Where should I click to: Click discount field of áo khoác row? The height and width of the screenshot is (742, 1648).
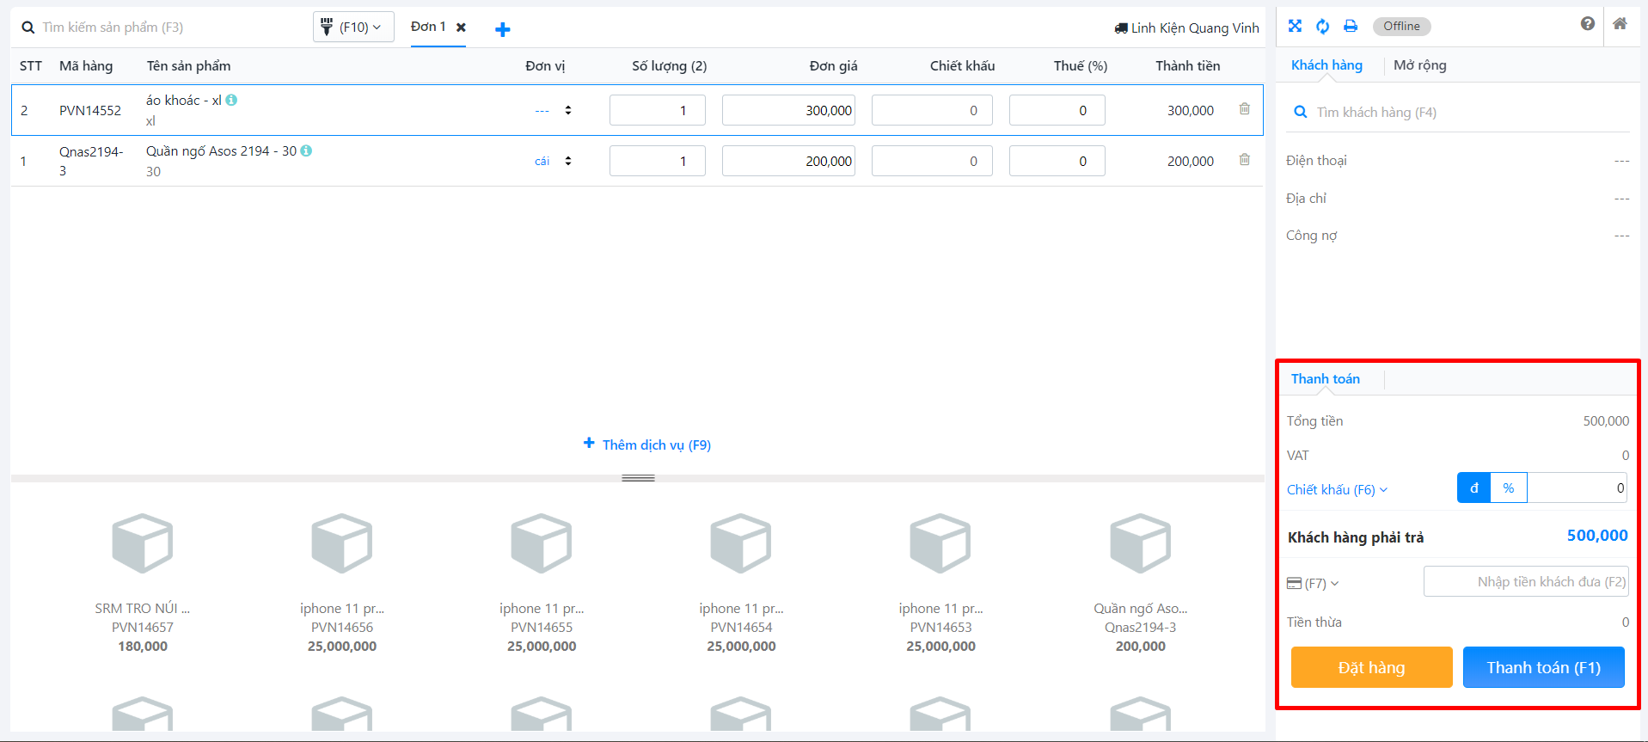932,110
